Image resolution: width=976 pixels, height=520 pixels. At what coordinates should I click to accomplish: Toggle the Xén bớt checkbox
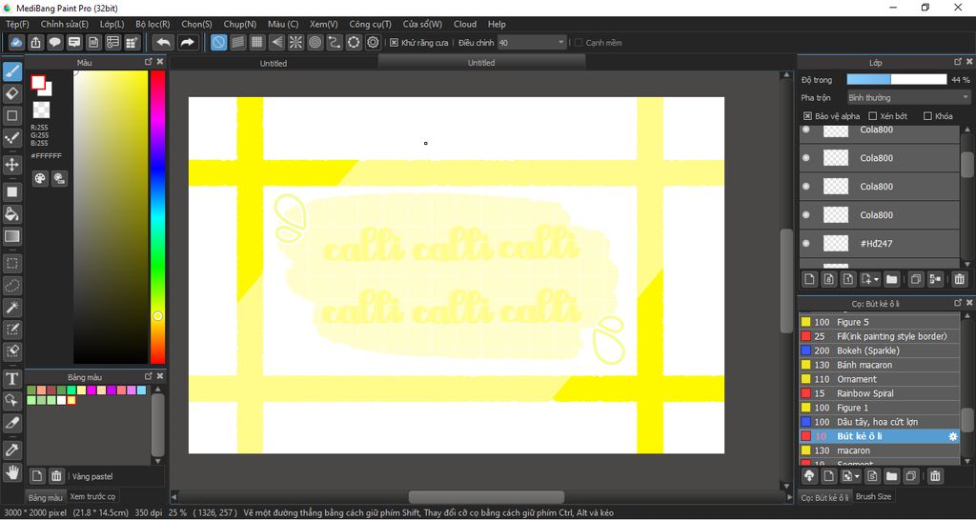[873, 116]
